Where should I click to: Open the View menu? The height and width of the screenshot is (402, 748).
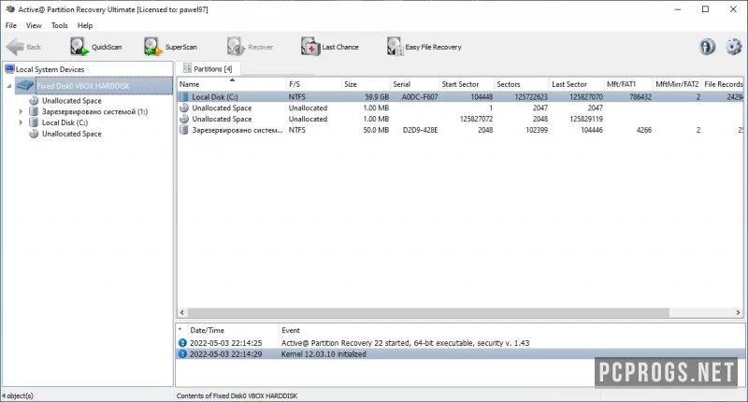tap(34, 25)
